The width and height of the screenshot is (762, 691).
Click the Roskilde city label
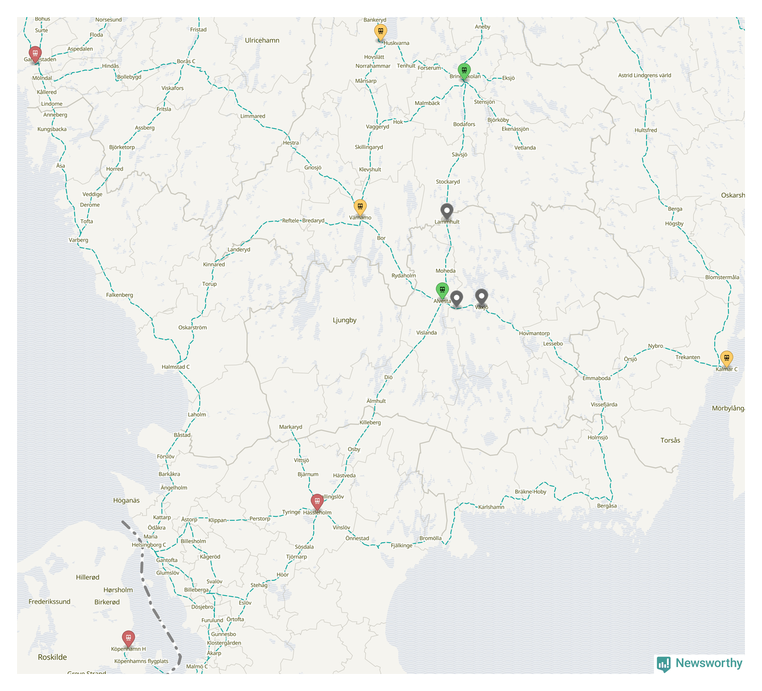(52, 657)
